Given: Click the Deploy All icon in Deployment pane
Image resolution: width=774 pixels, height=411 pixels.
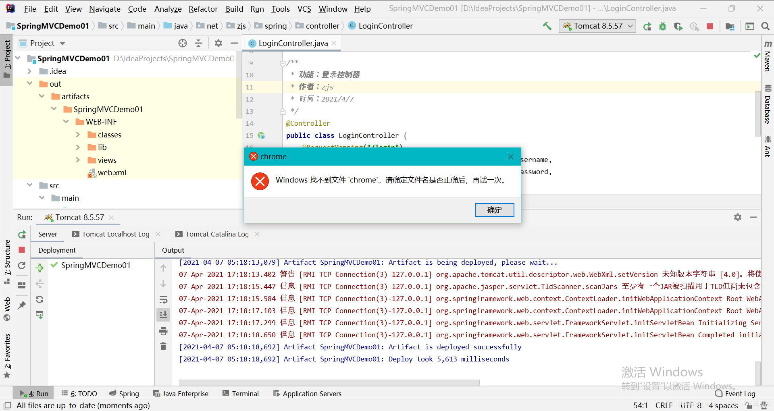Looking at the screenshot, I should [40, 268].
